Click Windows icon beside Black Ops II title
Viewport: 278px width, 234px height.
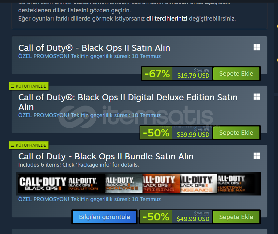[x=257, y=47]
